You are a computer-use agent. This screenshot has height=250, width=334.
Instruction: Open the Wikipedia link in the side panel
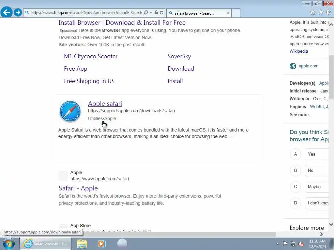click(299, 51)
